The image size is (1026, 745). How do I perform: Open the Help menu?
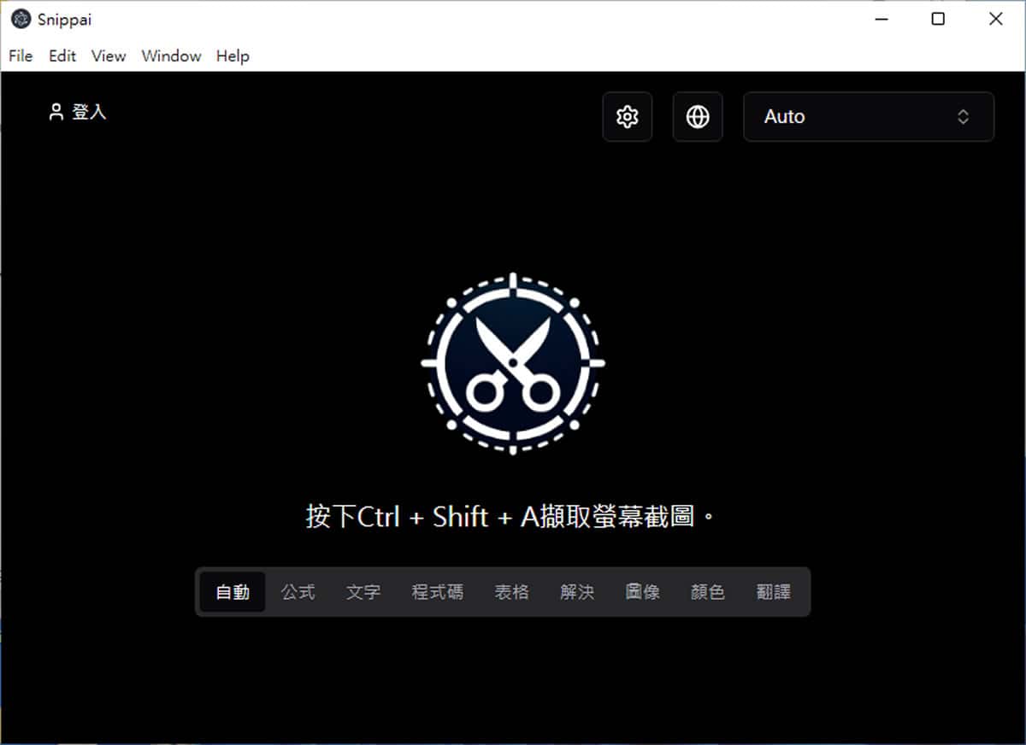point(232,56)
